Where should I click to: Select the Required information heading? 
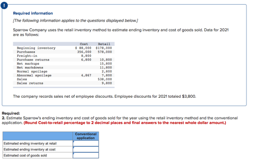pyautogui.click(x=33, y=13)
